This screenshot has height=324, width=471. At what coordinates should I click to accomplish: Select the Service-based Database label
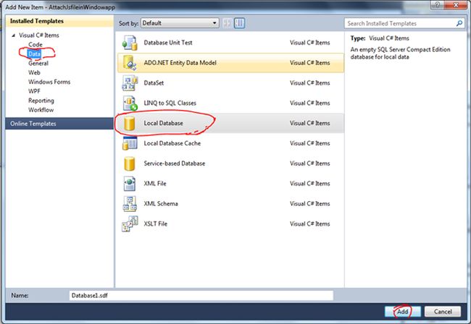(x=174, y=163)
